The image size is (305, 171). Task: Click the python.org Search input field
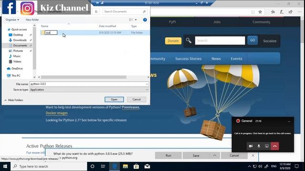(220, 40)
